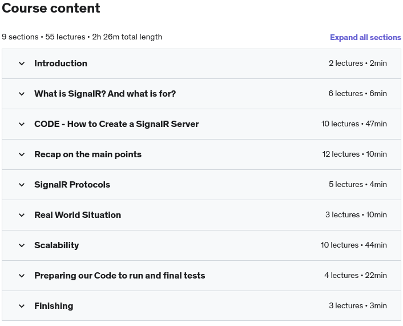Expand Real World Situation chevron
This screenshot has height=326, width=403.
click(x=22, y=215)
